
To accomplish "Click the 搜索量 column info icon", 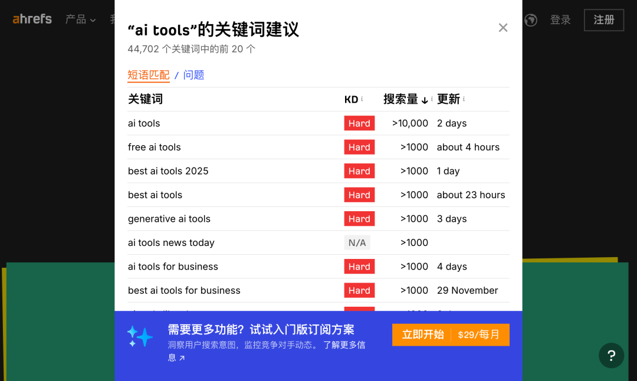I will 432,99.
